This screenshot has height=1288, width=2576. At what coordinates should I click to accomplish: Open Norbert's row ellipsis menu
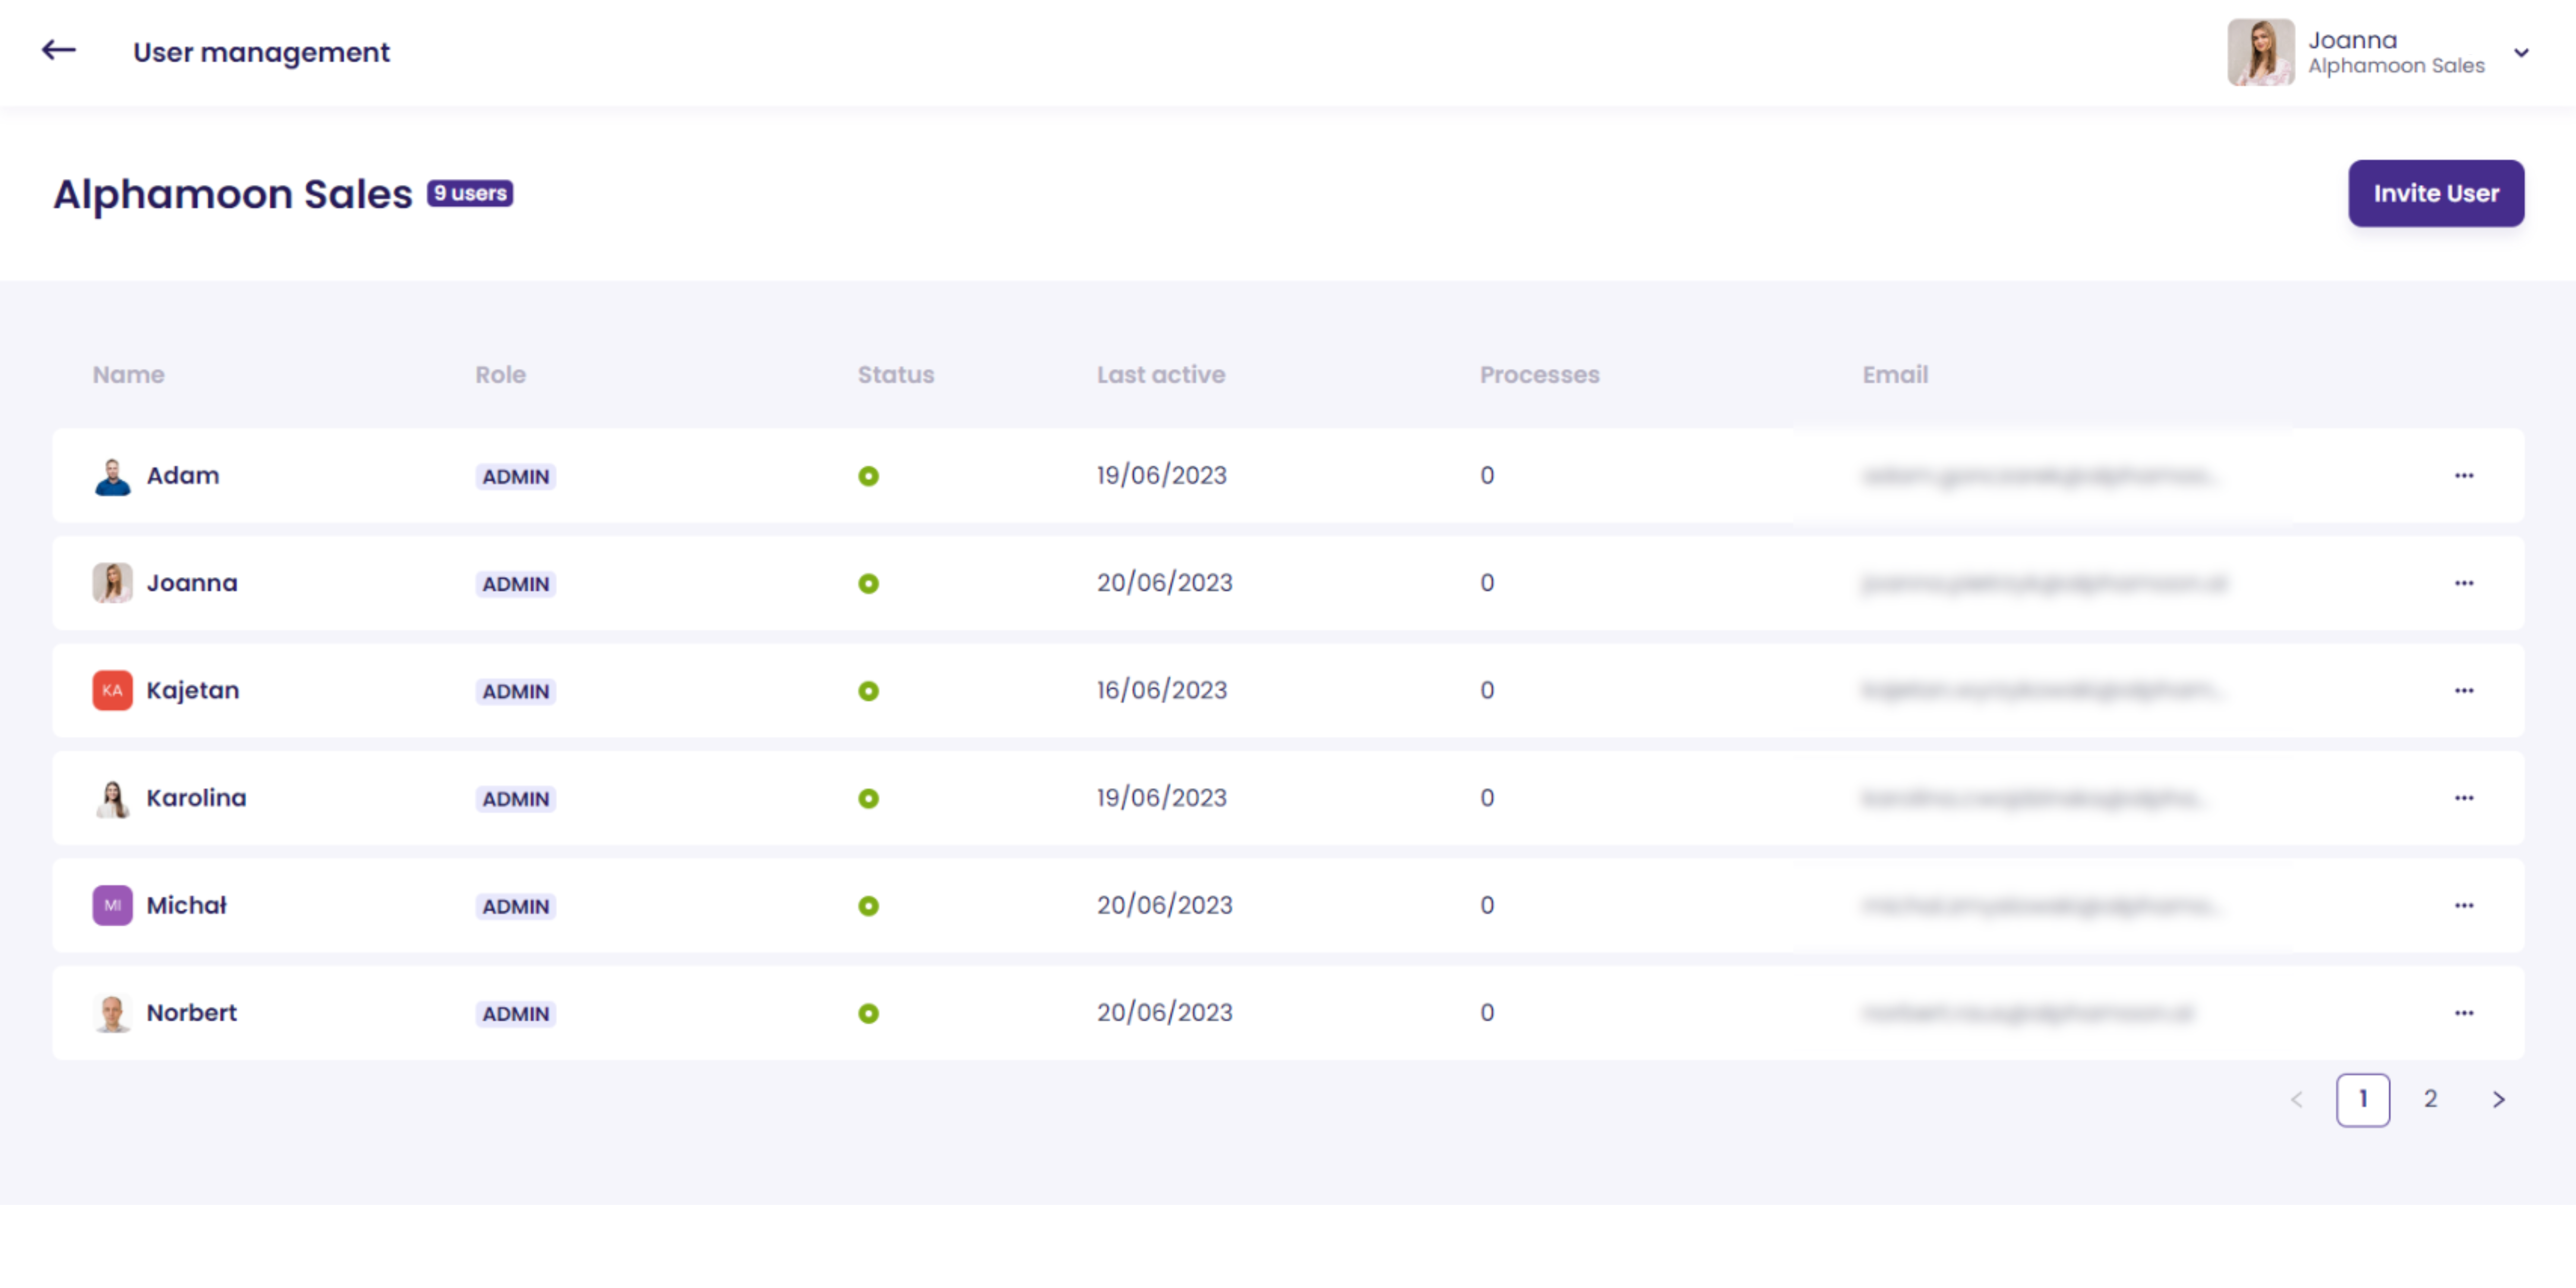click(x=2463, y=1013)
